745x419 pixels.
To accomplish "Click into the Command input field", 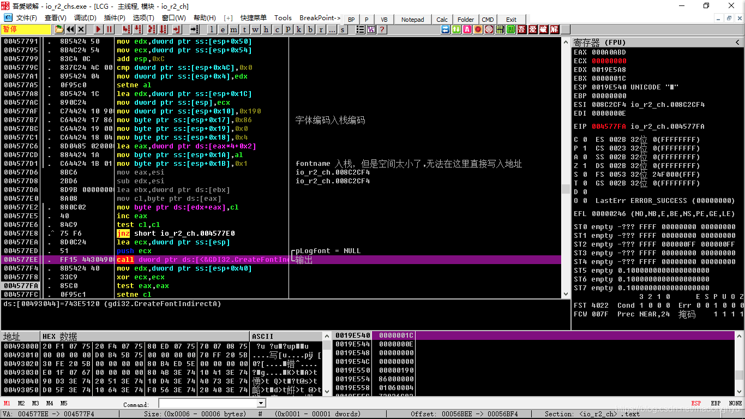I will [x=208, y=403].
